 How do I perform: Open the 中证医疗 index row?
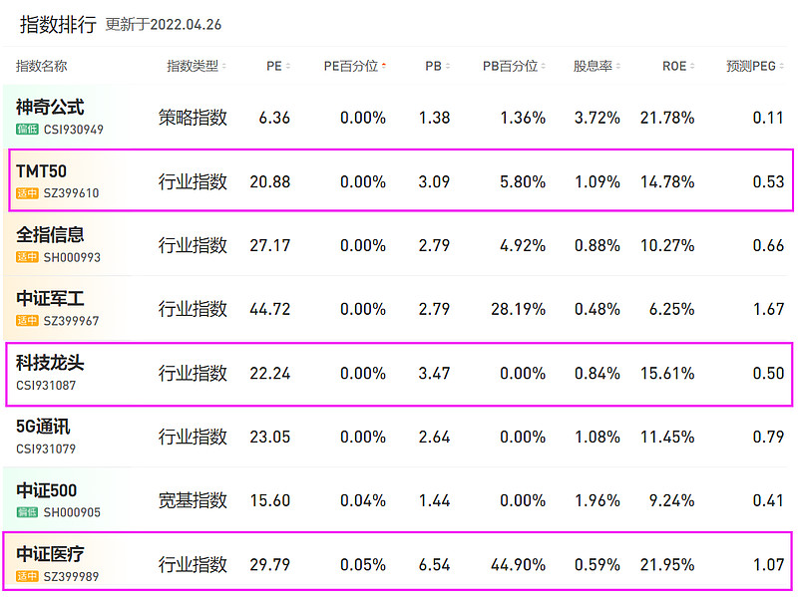(398, 561)
